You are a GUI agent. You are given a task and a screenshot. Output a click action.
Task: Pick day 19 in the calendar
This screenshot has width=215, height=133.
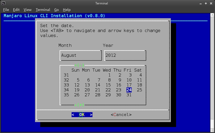77,90
